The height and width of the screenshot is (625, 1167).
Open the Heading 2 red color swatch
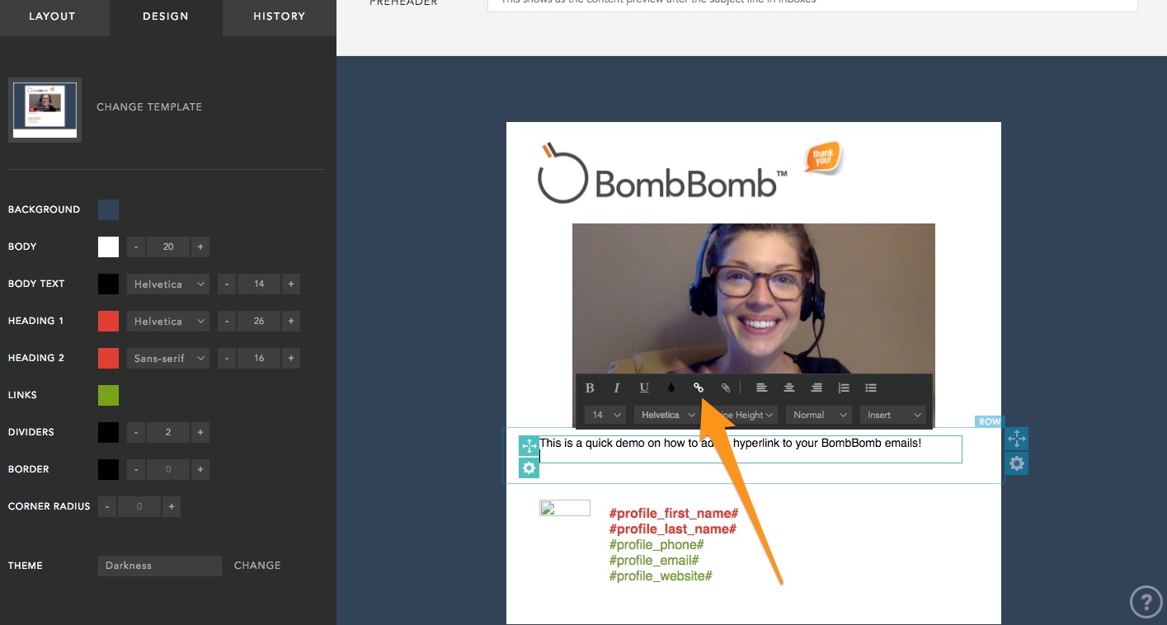tap(108, 358)
